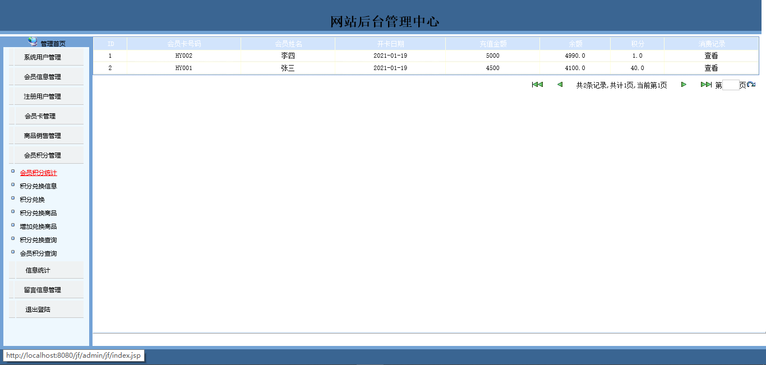Click balance 4100.0 cell
The height and width of the screenshot is (365, 766).
click(575, 68)
